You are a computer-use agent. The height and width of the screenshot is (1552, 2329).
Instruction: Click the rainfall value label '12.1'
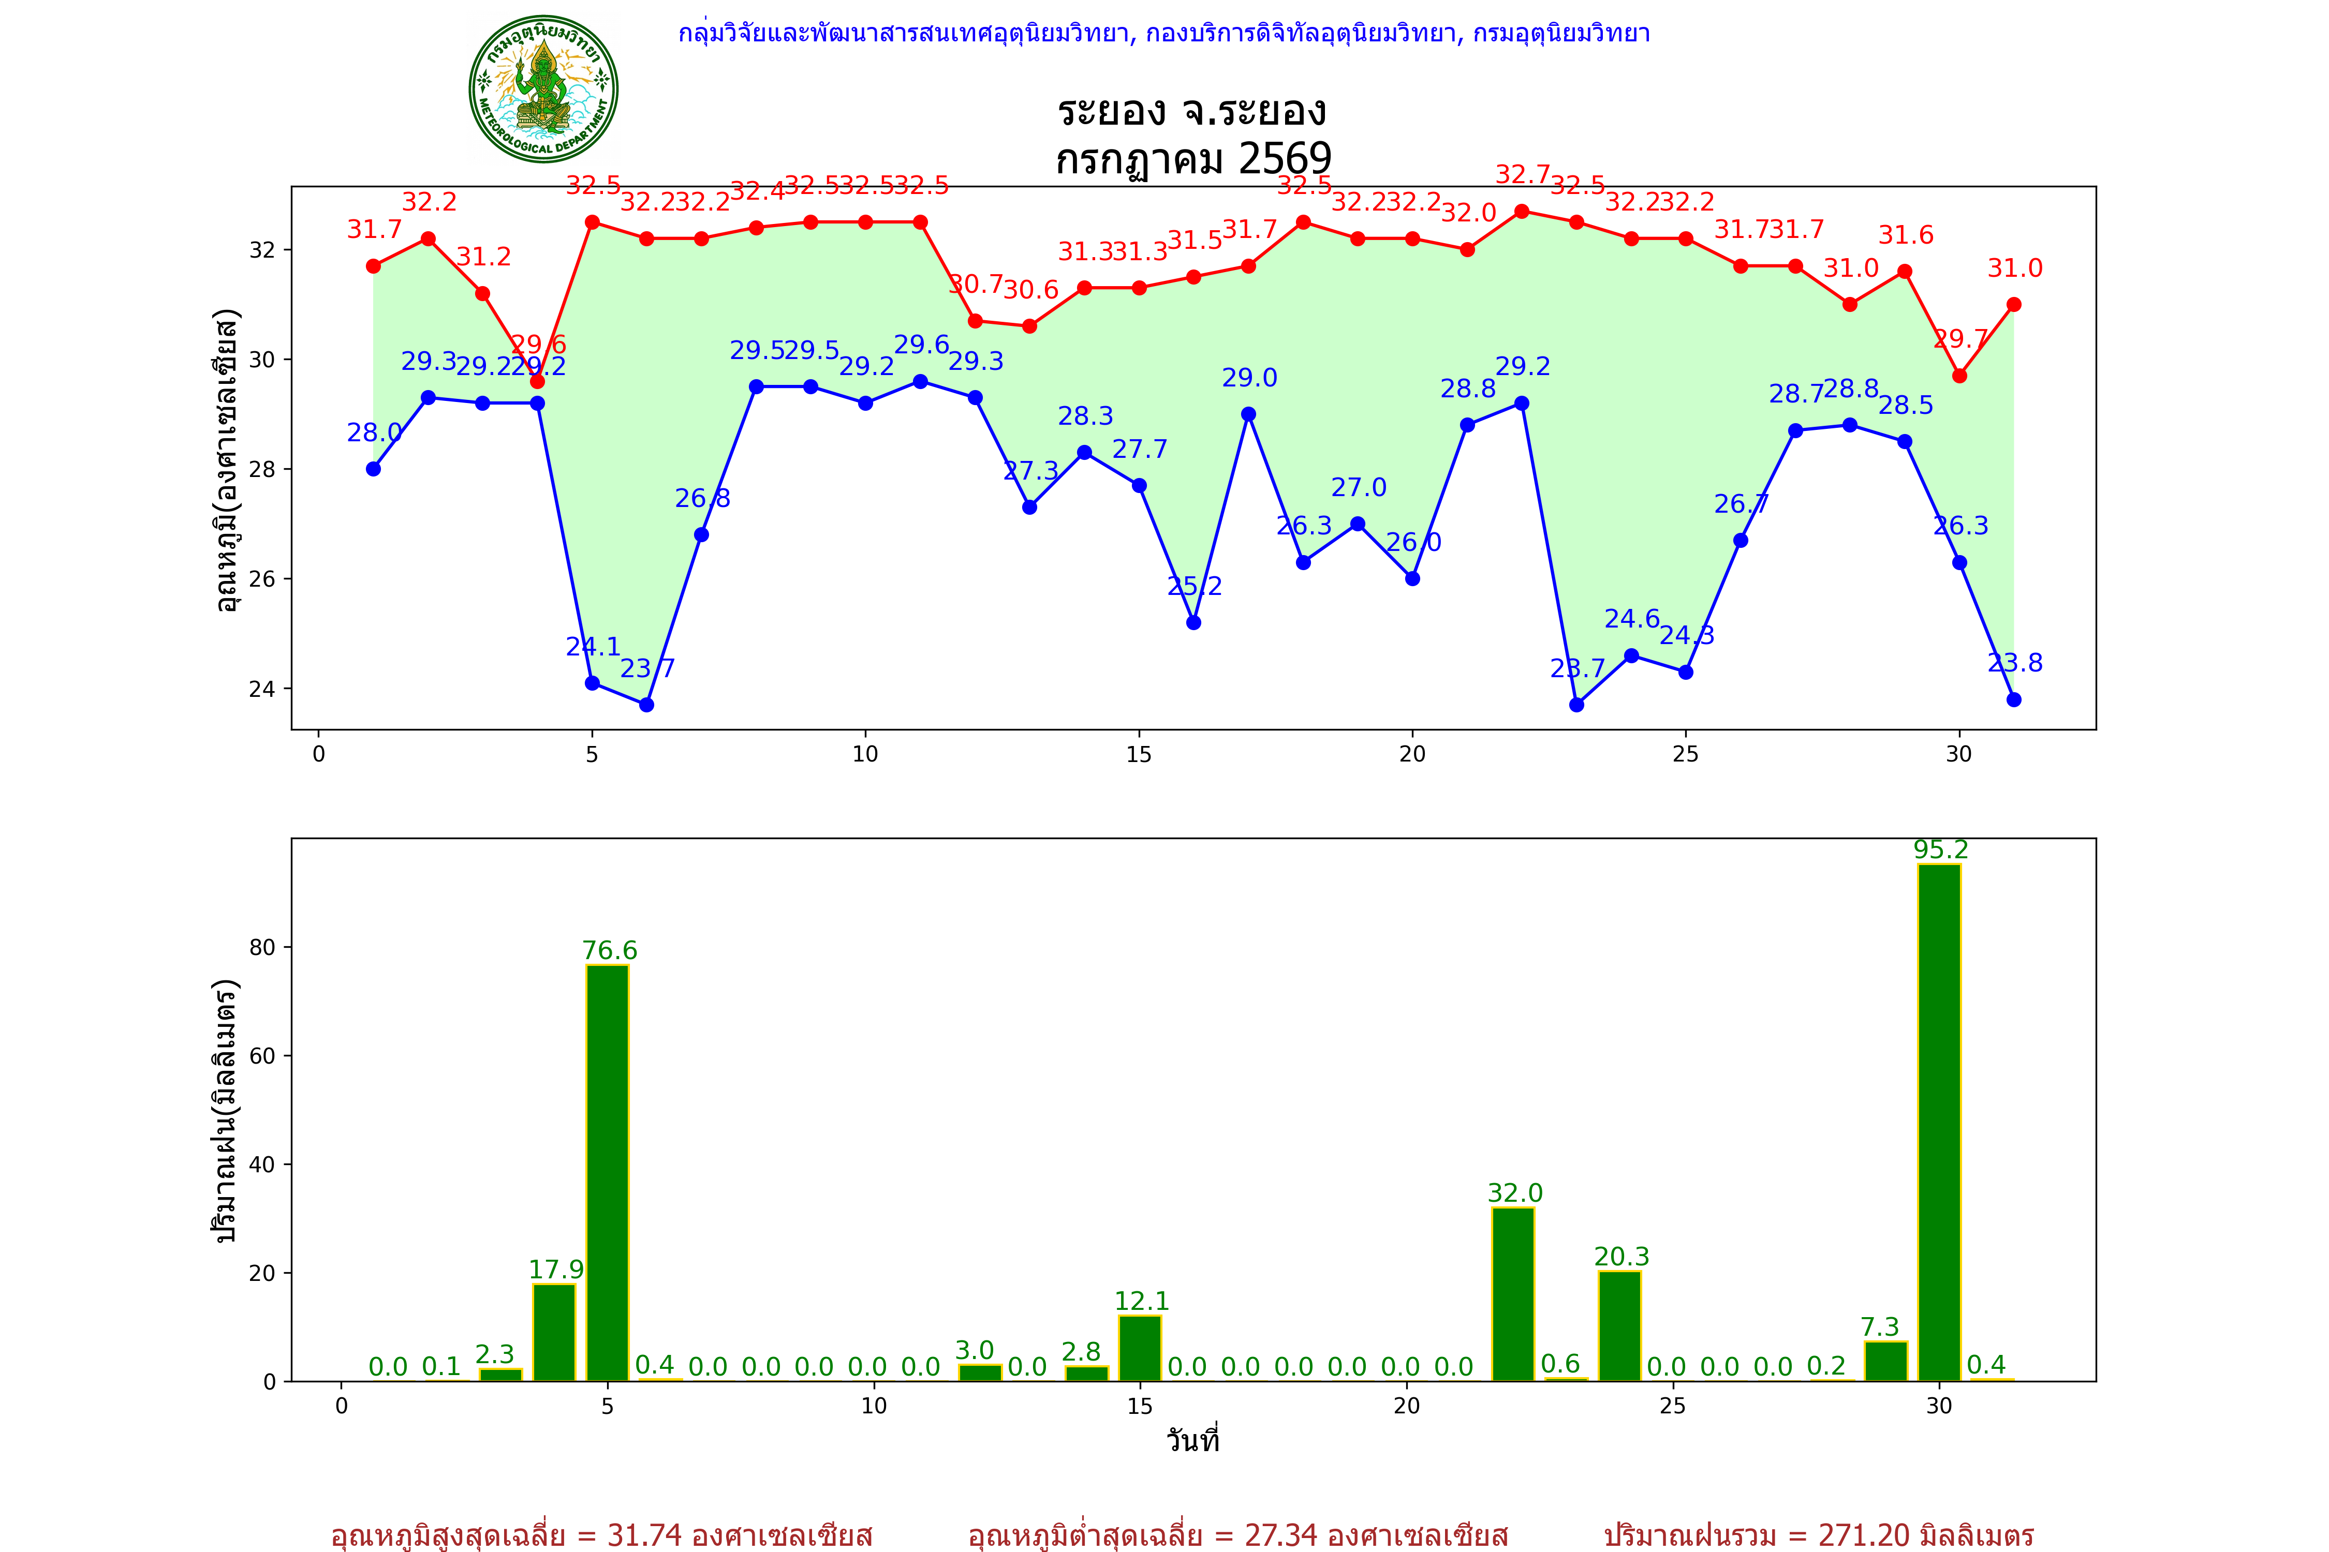(1142, 1301)
